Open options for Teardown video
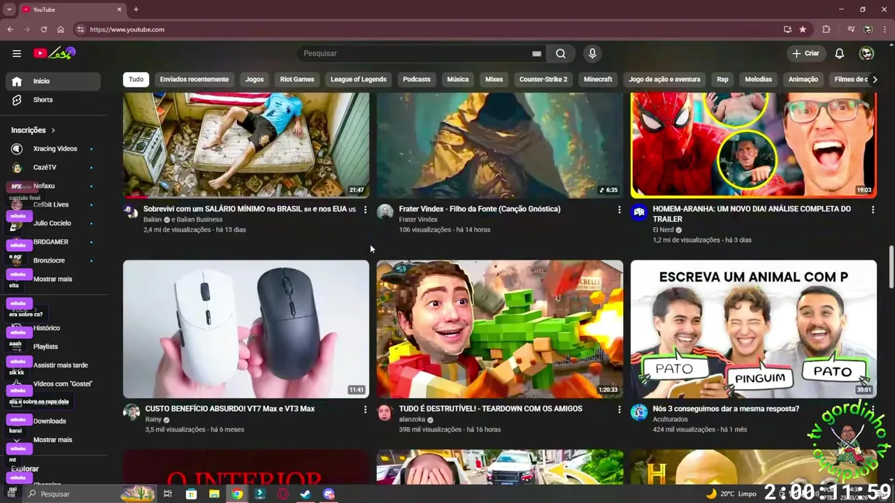 619,409
